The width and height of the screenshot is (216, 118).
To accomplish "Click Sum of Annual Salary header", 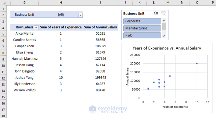I will coord(100,27).
